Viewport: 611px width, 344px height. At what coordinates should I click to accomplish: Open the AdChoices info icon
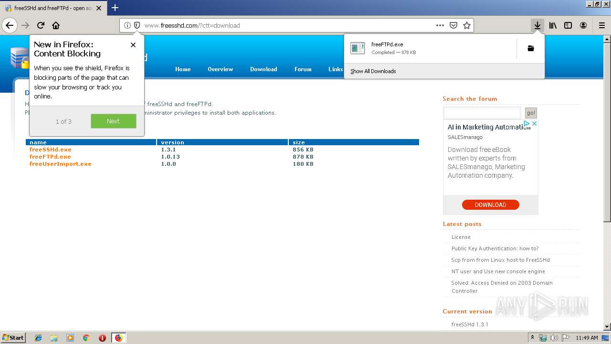click(x=527, y=123)
